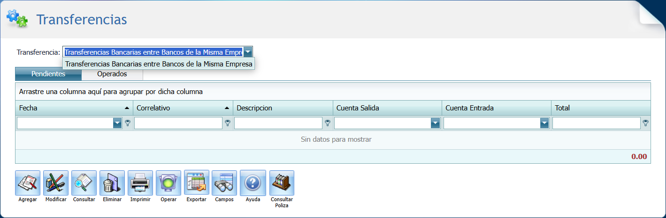Click the Transferencia selected text field

153,52
